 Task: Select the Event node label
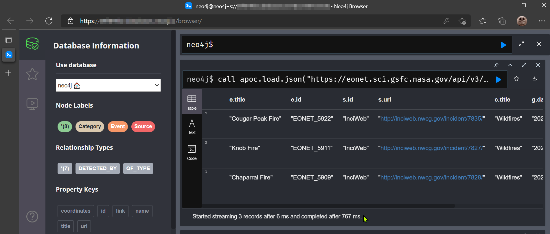click(117, 126)
